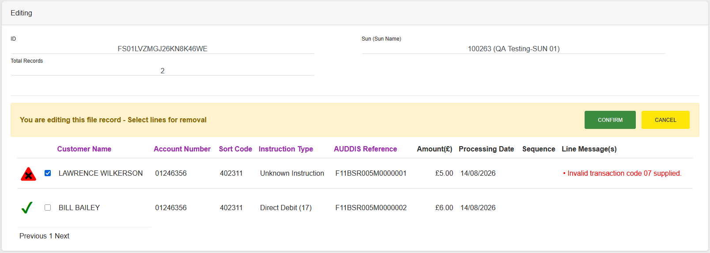The image size is (710, 253).
Task: Click the Direct Debit (17) cell
Action: click(286, 208)
